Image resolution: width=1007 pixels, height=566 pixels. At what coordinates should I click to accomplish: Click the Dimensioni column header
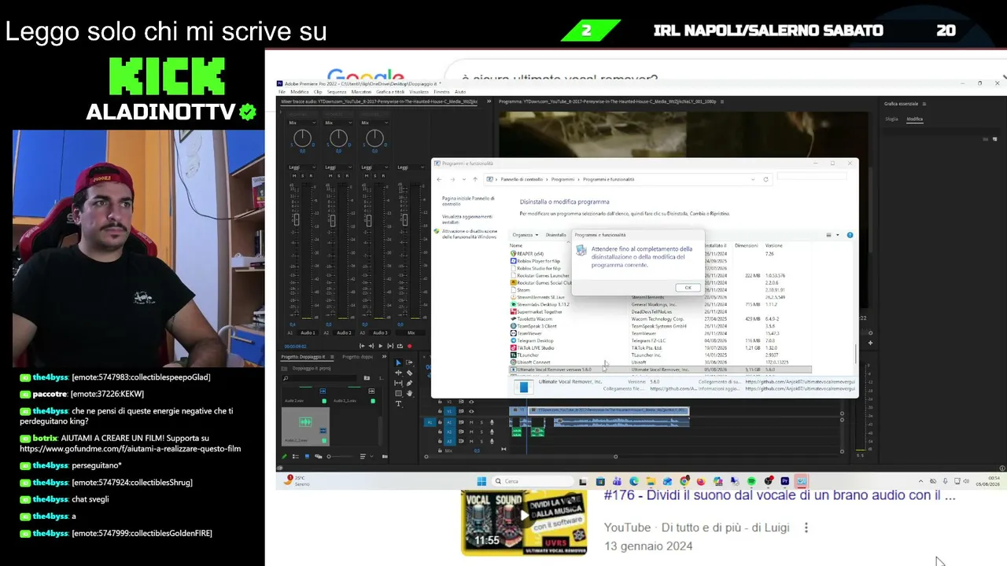(x=746, y=246)
